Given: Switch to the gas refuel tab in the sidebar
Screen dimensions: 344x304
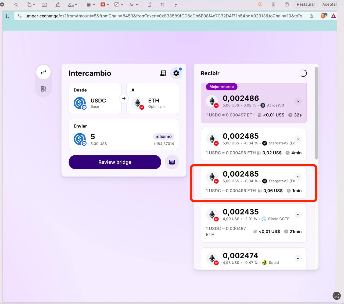Looking at the screenshot, I should click(x=43, y=89).
